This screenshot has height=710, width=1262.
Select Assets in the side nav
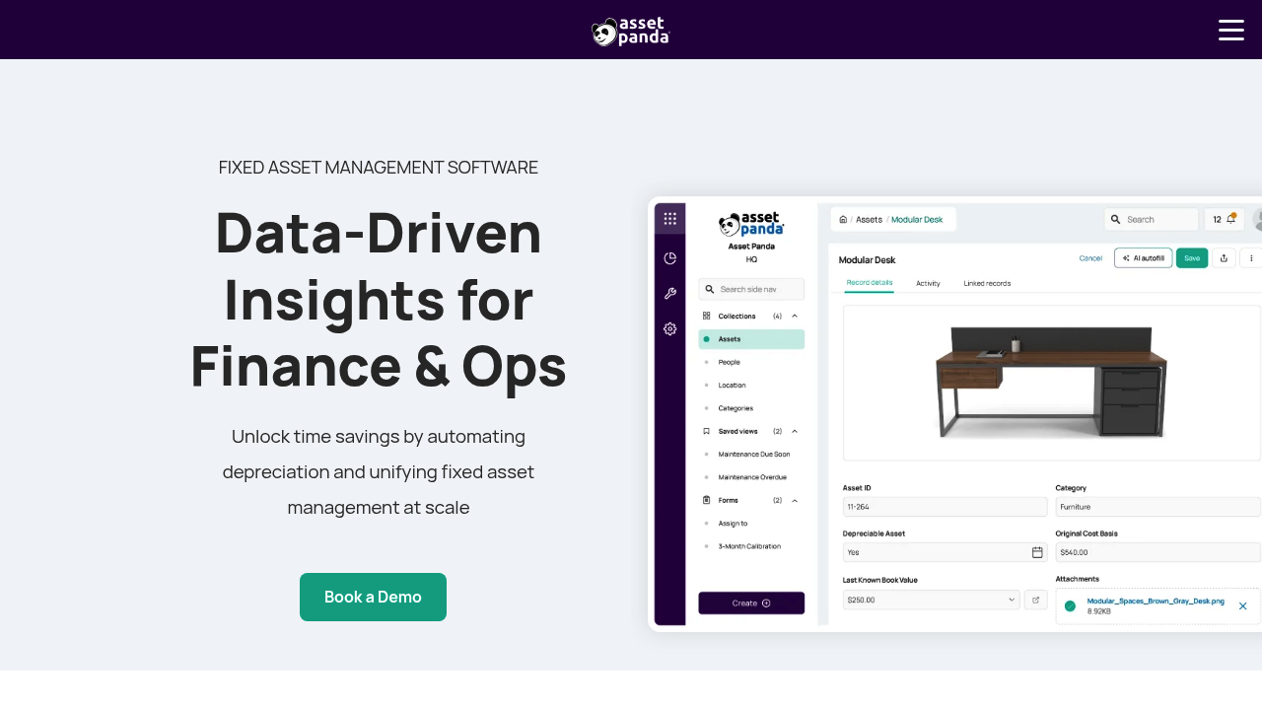pos(751,339)
